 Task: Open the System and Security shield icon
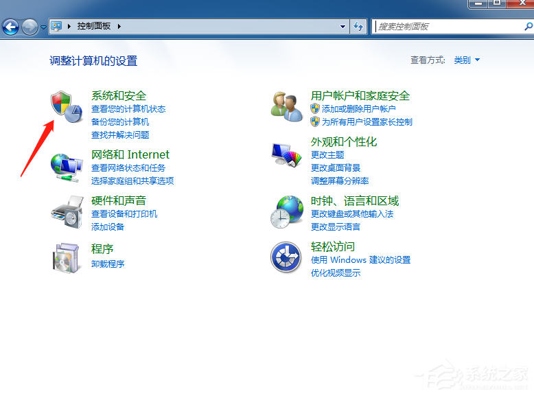(x=67, y=106)
